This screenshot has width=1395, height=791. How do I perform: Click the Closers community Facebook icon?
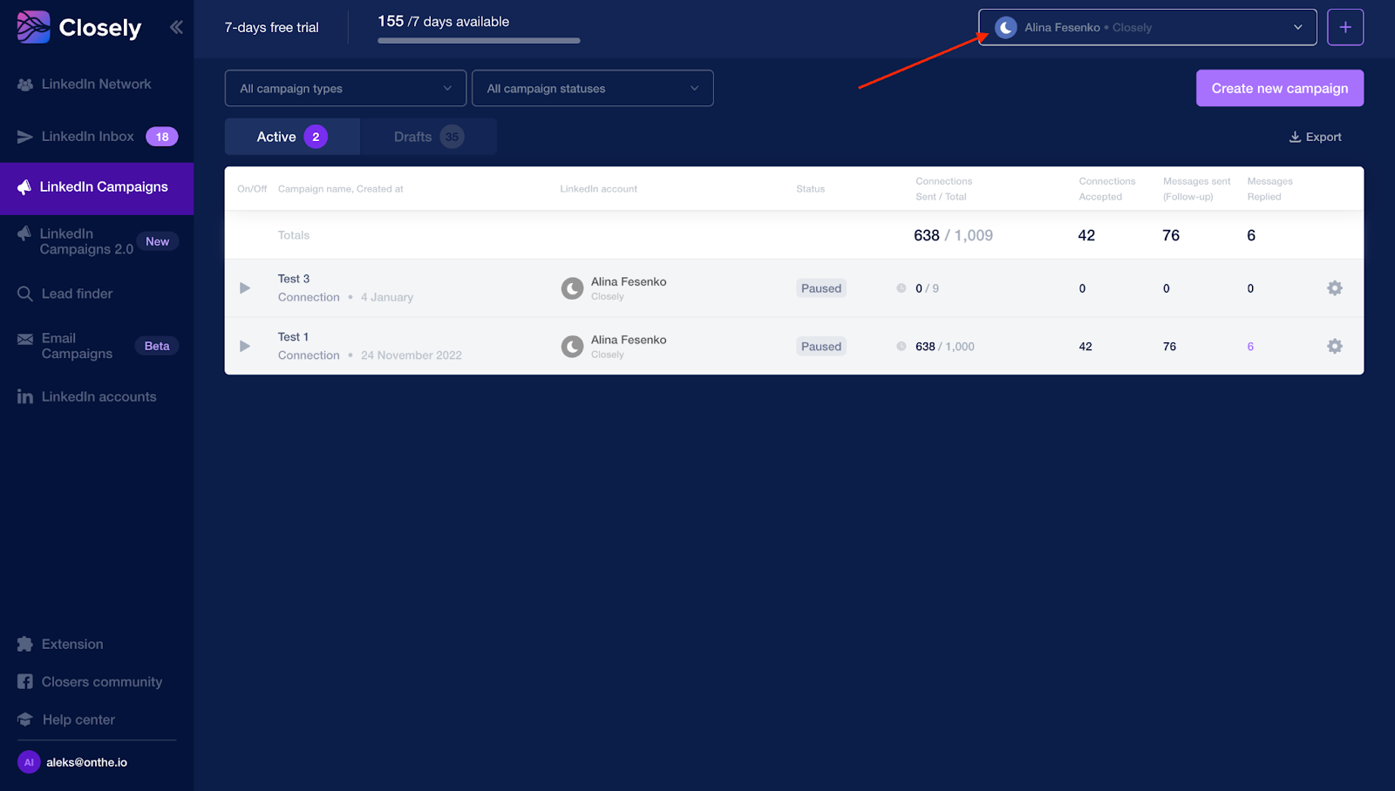(x=25, y=682)
